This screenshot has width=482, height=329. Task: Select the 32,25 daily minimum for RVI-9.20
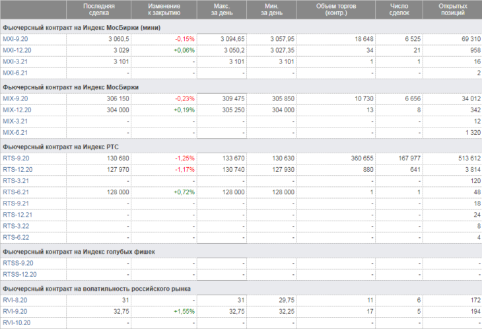click(x=287, y=311)
